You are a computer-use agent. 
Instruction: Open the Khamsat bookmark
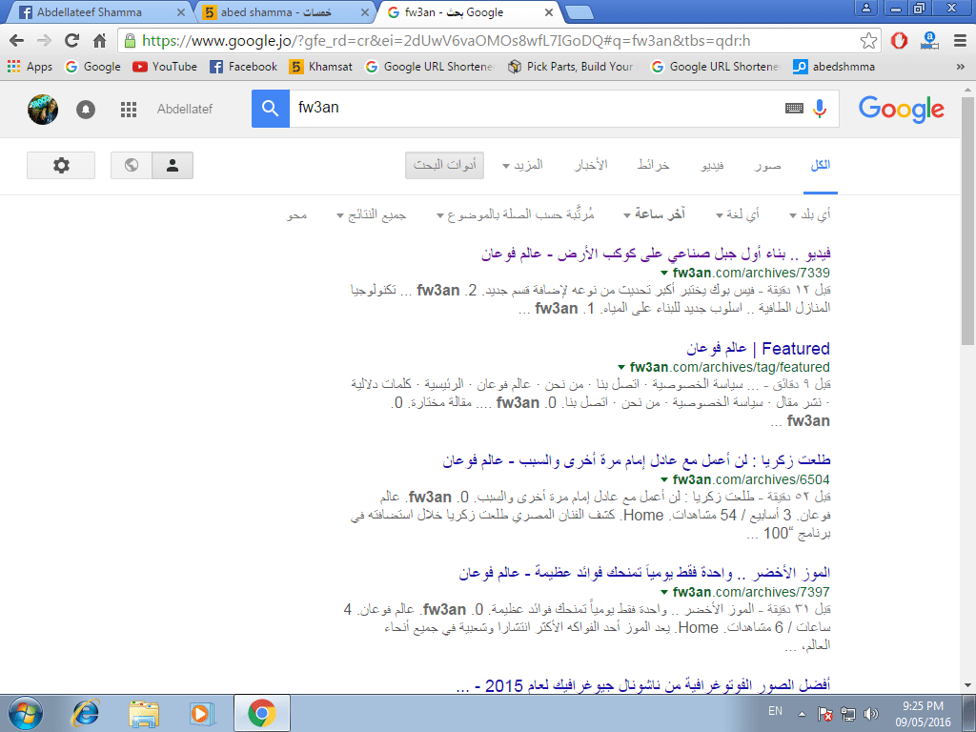pyautogui.click(x=321, y=67)
